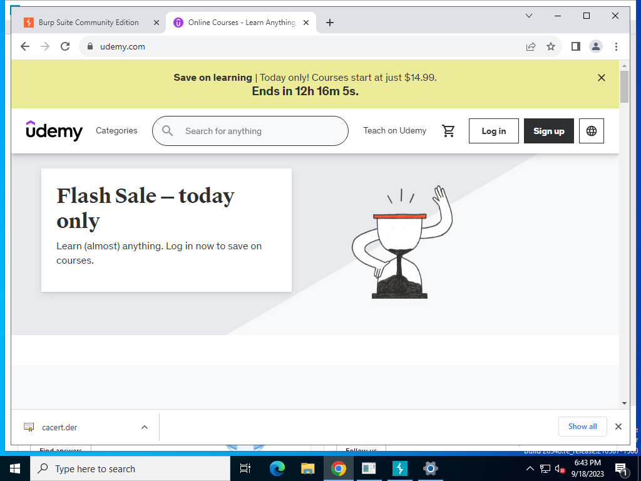Click the hourglass illustration

click(x=403, y=242)
